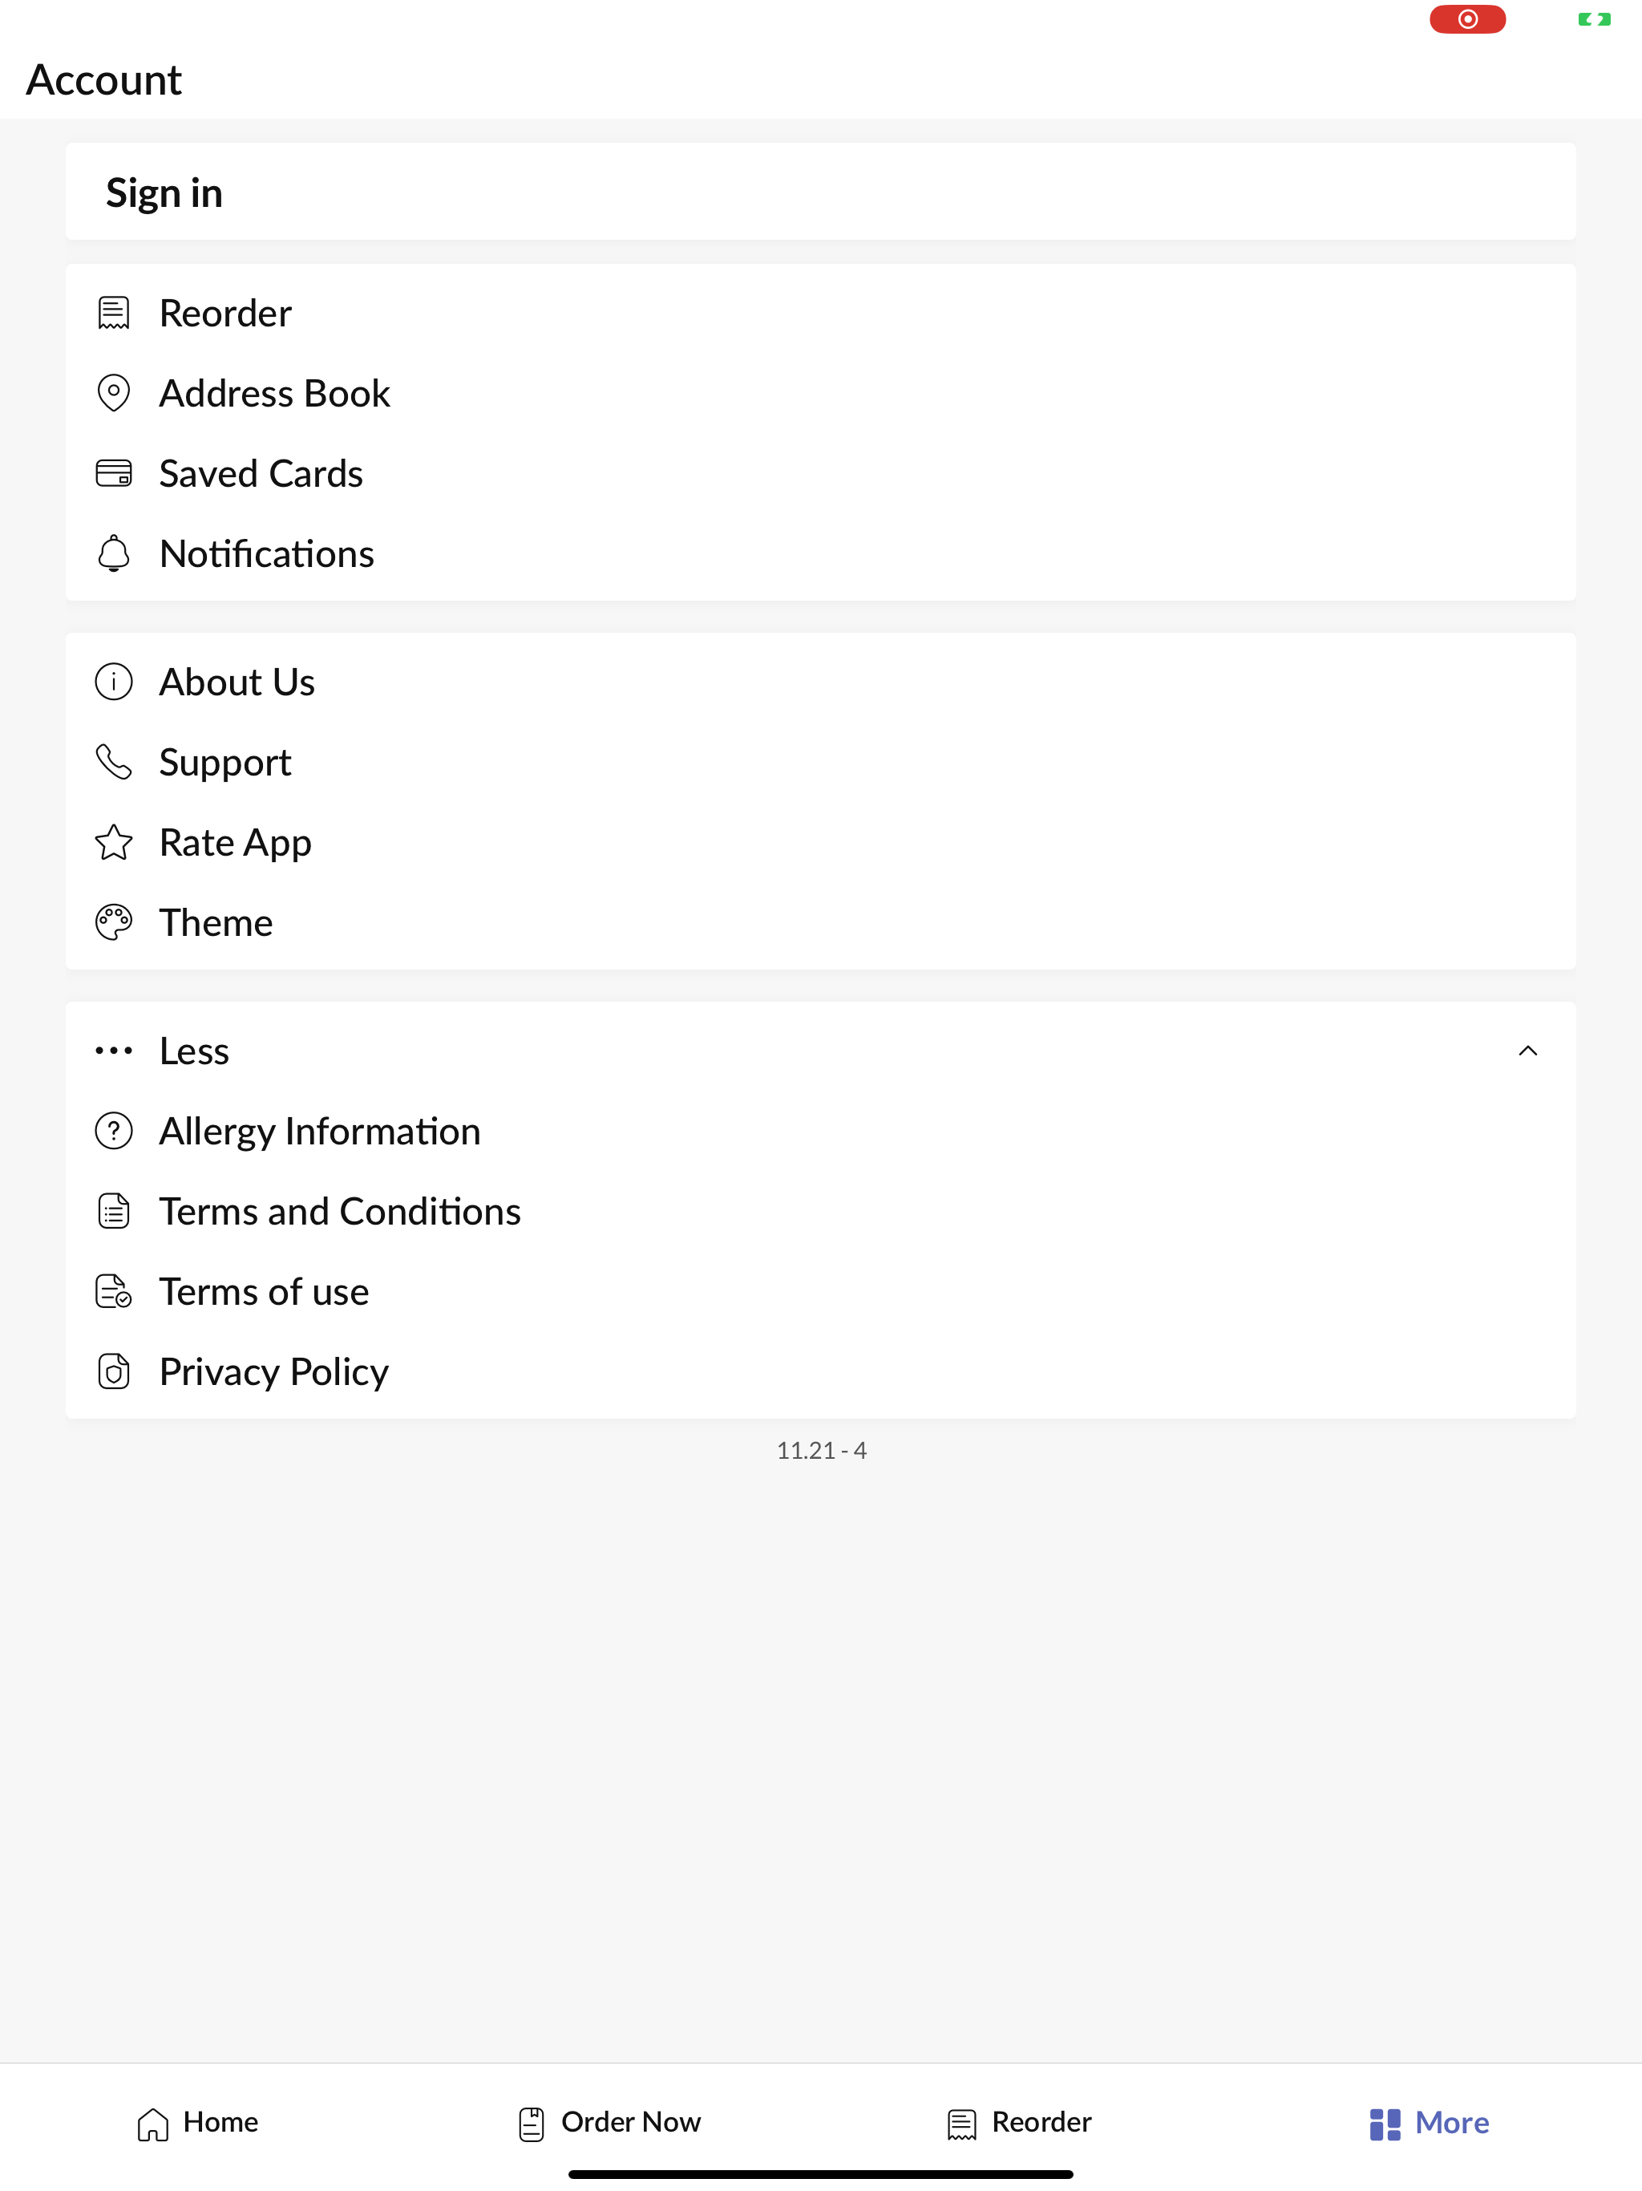Viewport: 1642px width, 2191px height.
Task: Switch to the Home tab
Action: coord(198,2123)
